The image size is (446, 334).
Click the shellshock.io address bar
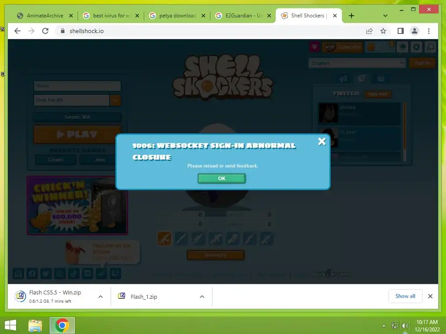point(210,31)
